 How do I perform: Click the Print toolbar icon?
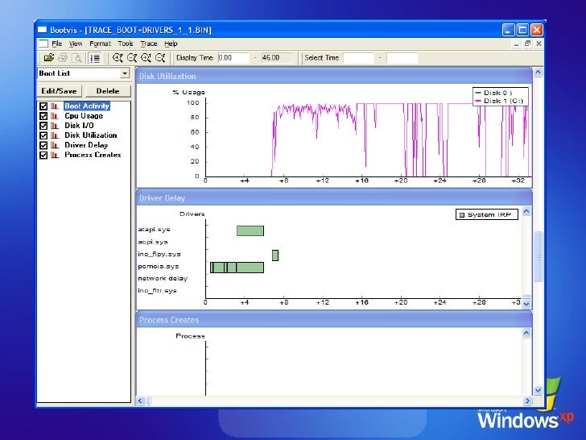[62, 58]
